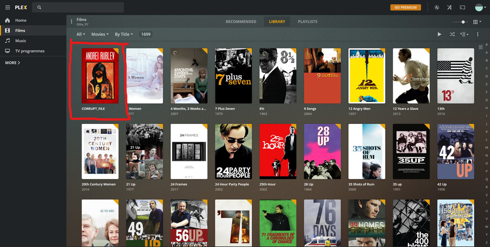Click the CORRUPT_FILE title text
The image size is (490, 247).
(x=93, y=109)
